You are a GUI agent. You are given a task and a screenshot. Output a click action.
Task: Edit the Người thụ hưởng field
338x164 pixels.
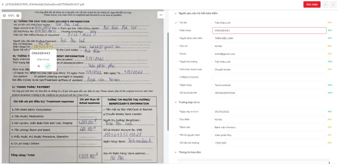click(x=269, y=61)
